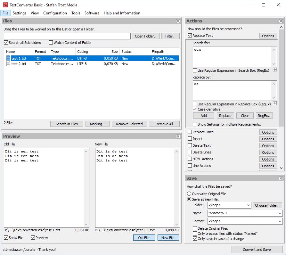Viewport: 286px width, 255px height.
Task: Click the file icon of test 1.txt
Action: coord(8,58)
